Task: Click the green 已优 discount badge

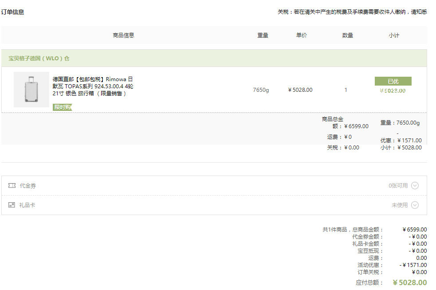Action: [393, 81]
